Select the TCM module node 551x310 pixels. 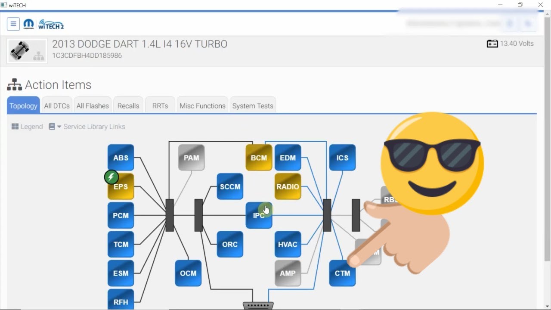pyautogui.click(x=121, y=244)
